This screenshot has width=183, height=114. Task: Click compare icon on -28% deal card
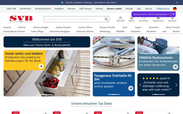coord(45,113)
